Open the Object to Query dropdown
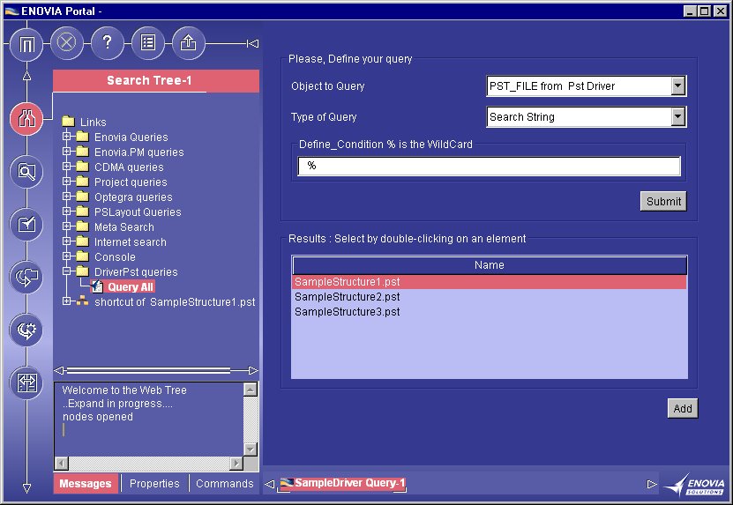The width and height of the screenshot is (733, 505). (677, 86)
